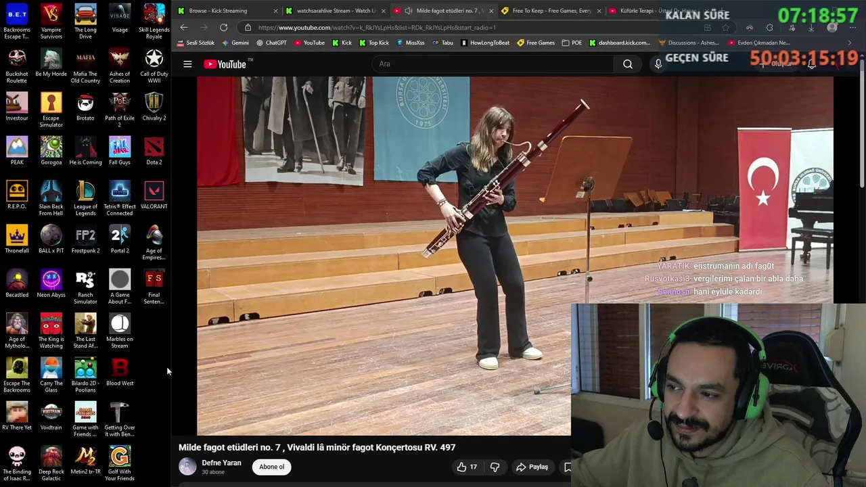This screenshot has width=866, height=487.
Task: Switch to 'watchsarahlive Stream' tab
Action: pyautogui.click(x=335, y=11)
